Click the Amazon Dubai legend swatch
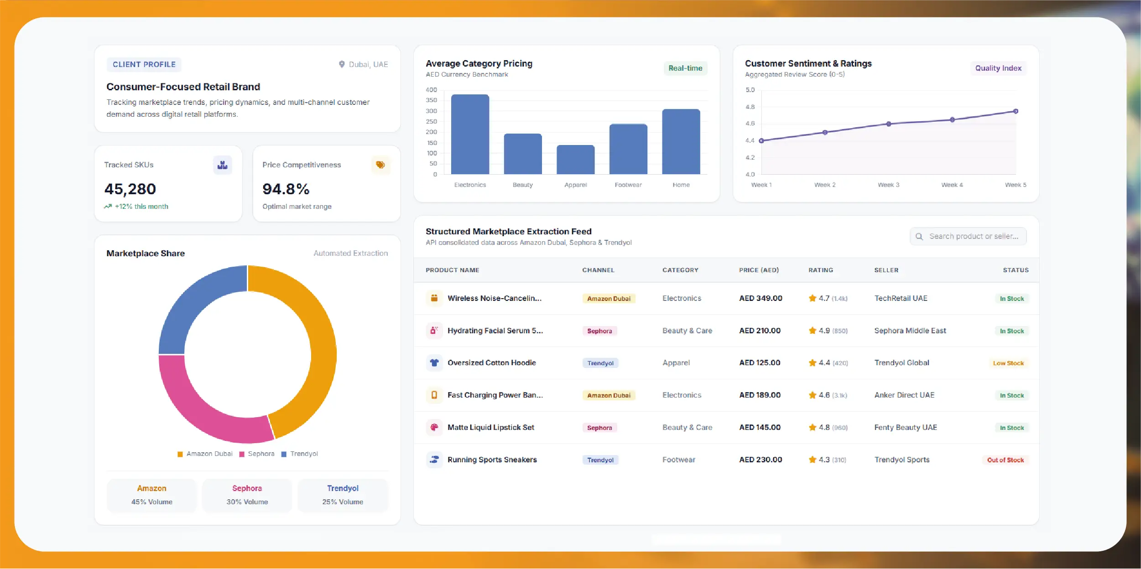Viewport: 1141px width, 569px height. [180, 454]
